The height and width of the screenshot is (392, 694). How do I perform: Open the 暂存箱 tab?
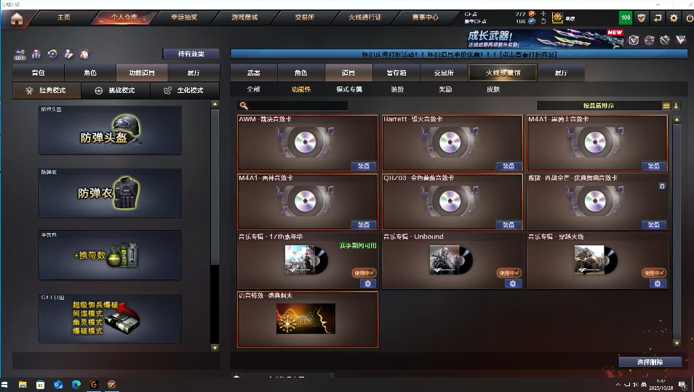[396, 73]
